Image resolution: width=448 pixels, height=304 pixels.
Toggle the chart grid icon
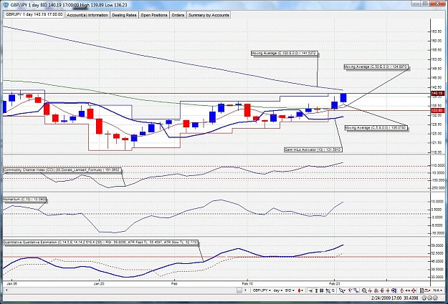(x=321, y=290)
